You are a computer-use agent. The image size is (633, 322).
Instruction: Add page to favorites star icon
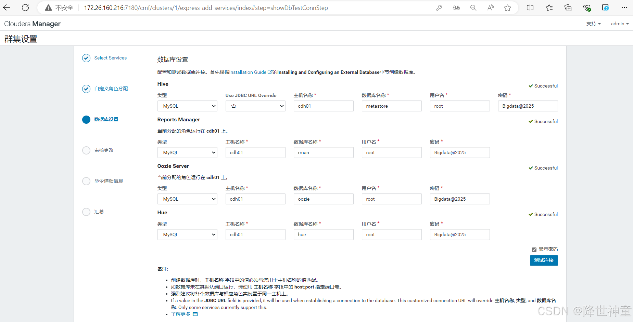(508, 8)
